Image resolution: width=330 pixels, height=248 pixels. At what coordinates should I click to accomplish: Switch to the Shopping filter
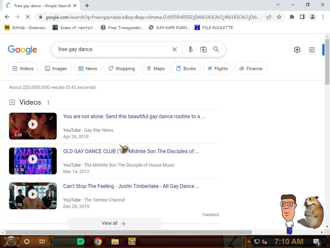coord(121,68)
